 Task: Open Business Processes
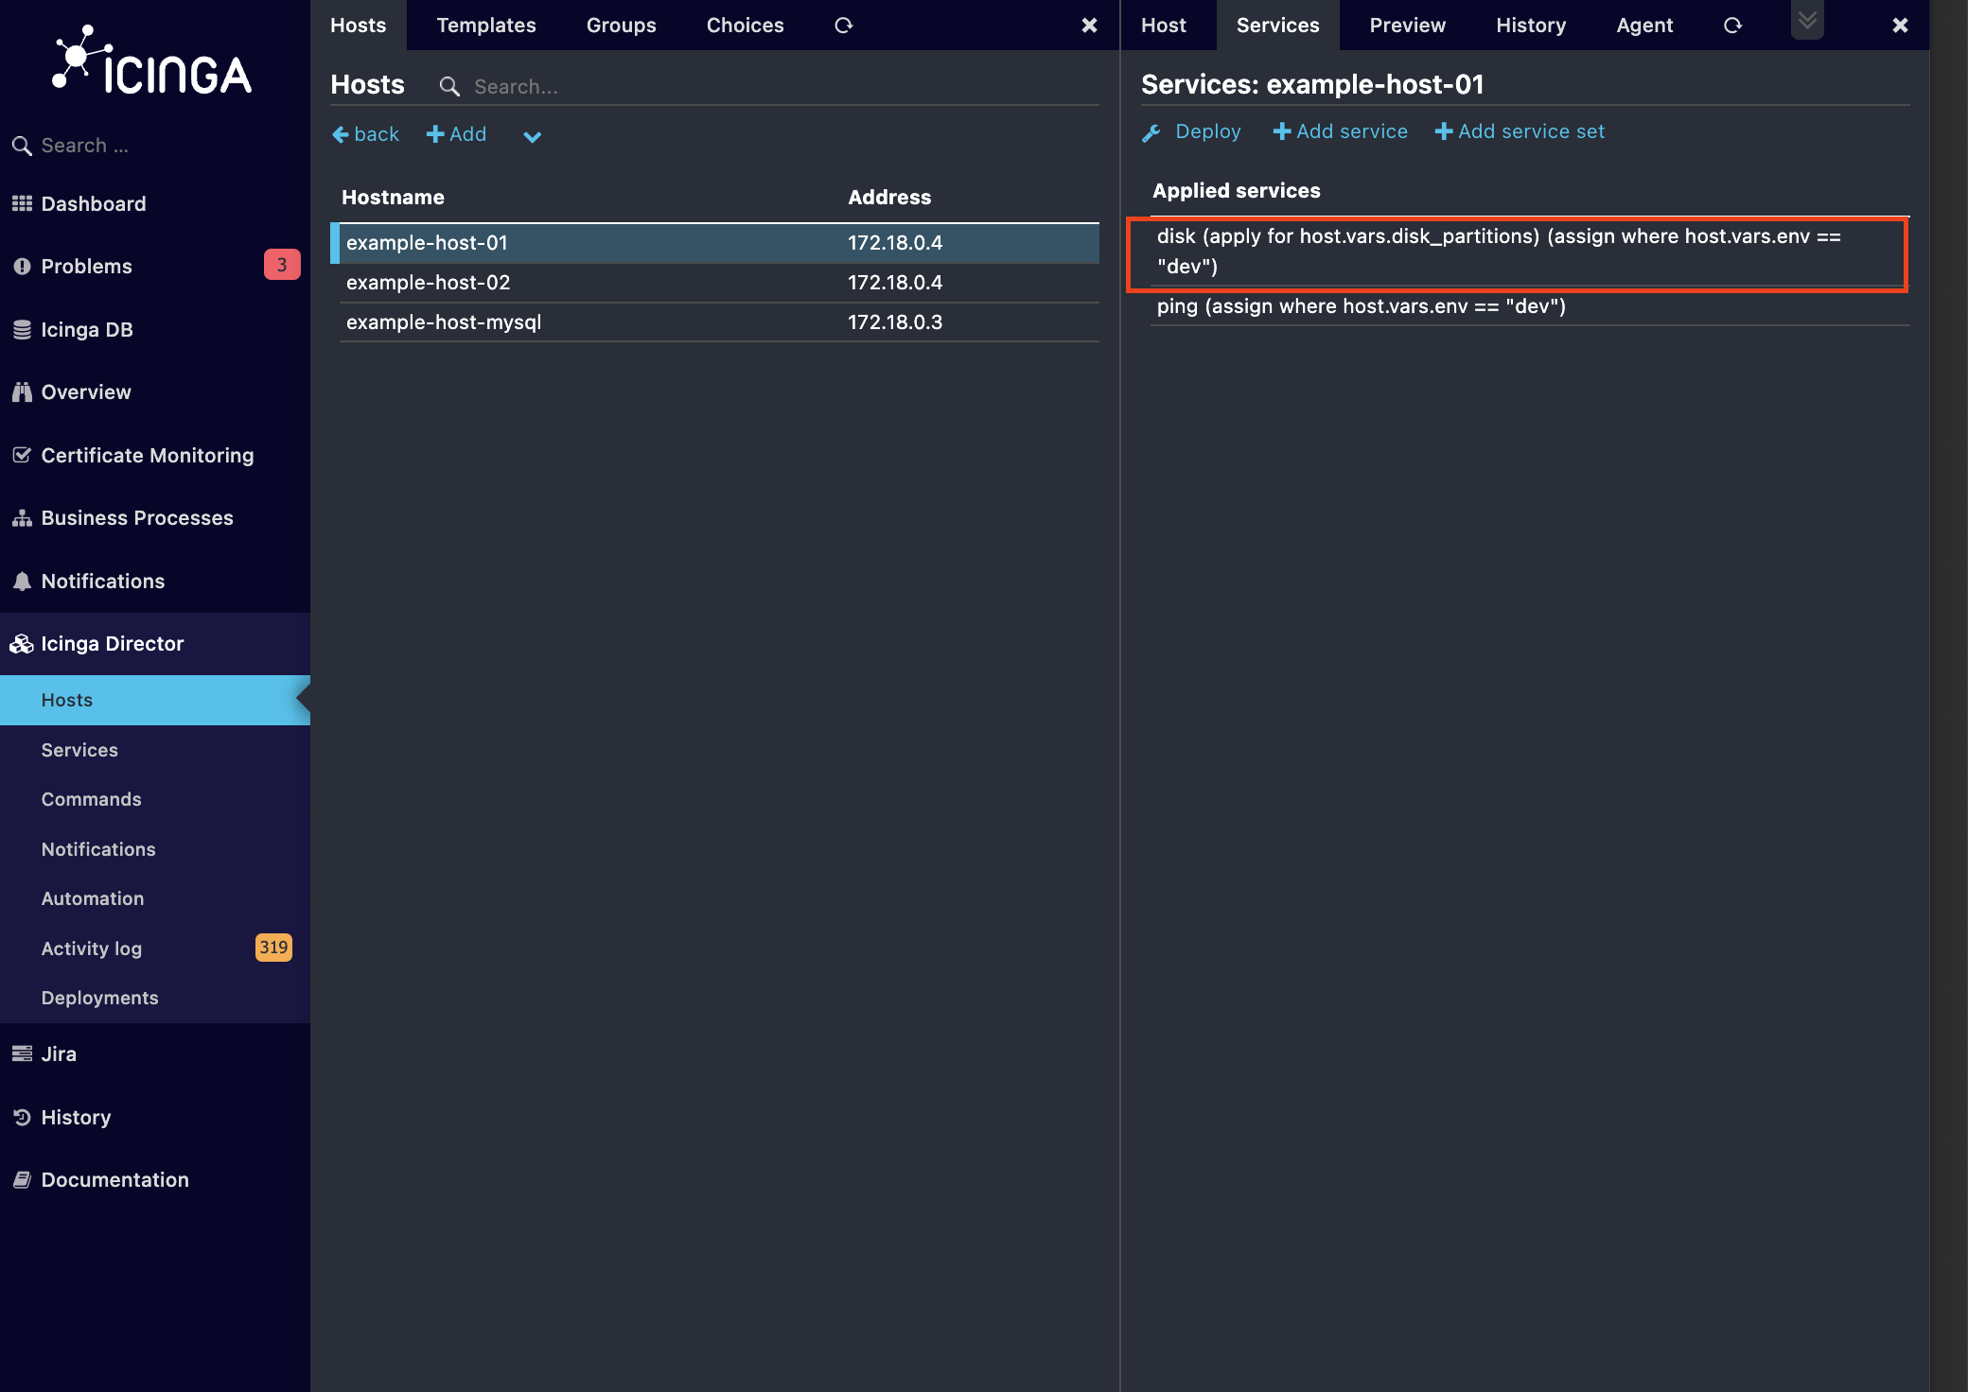tap(137, 517)
